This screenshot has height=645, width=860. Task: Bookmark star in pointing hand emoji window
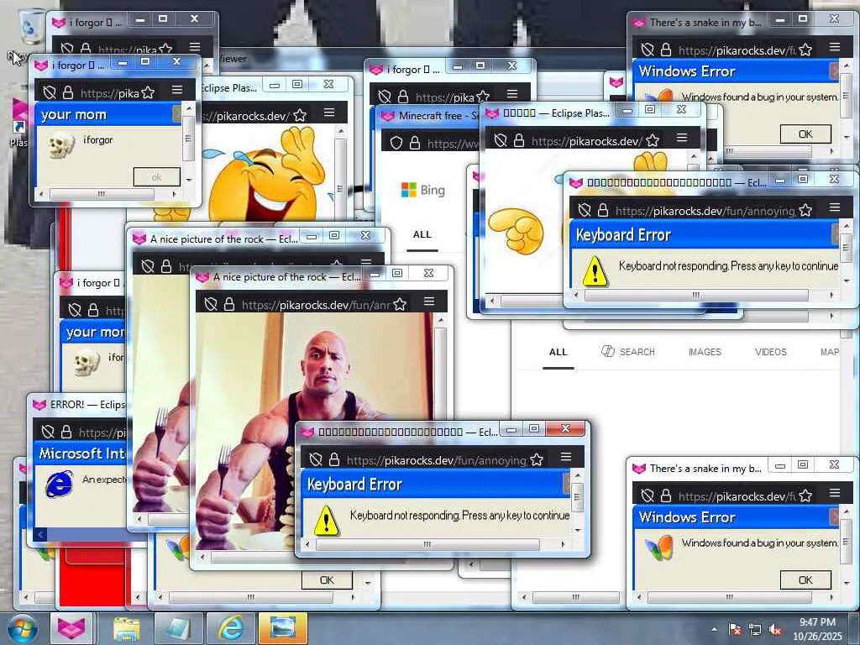click(x=652, y=141)
